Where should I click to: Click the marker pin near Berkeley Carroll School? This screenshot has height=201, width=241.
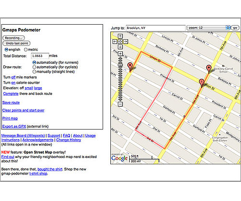tap(209, 69)
